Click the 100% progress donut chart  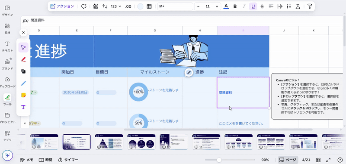pyautogui.click(x=138, y=92)
